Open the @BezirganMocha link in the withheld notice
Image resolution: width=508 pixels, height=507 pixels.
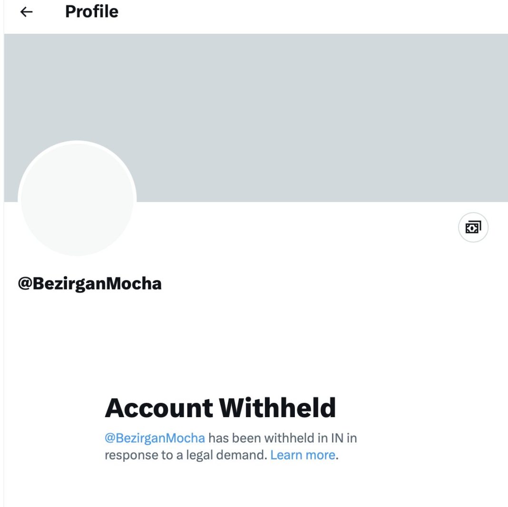(155, 438)
